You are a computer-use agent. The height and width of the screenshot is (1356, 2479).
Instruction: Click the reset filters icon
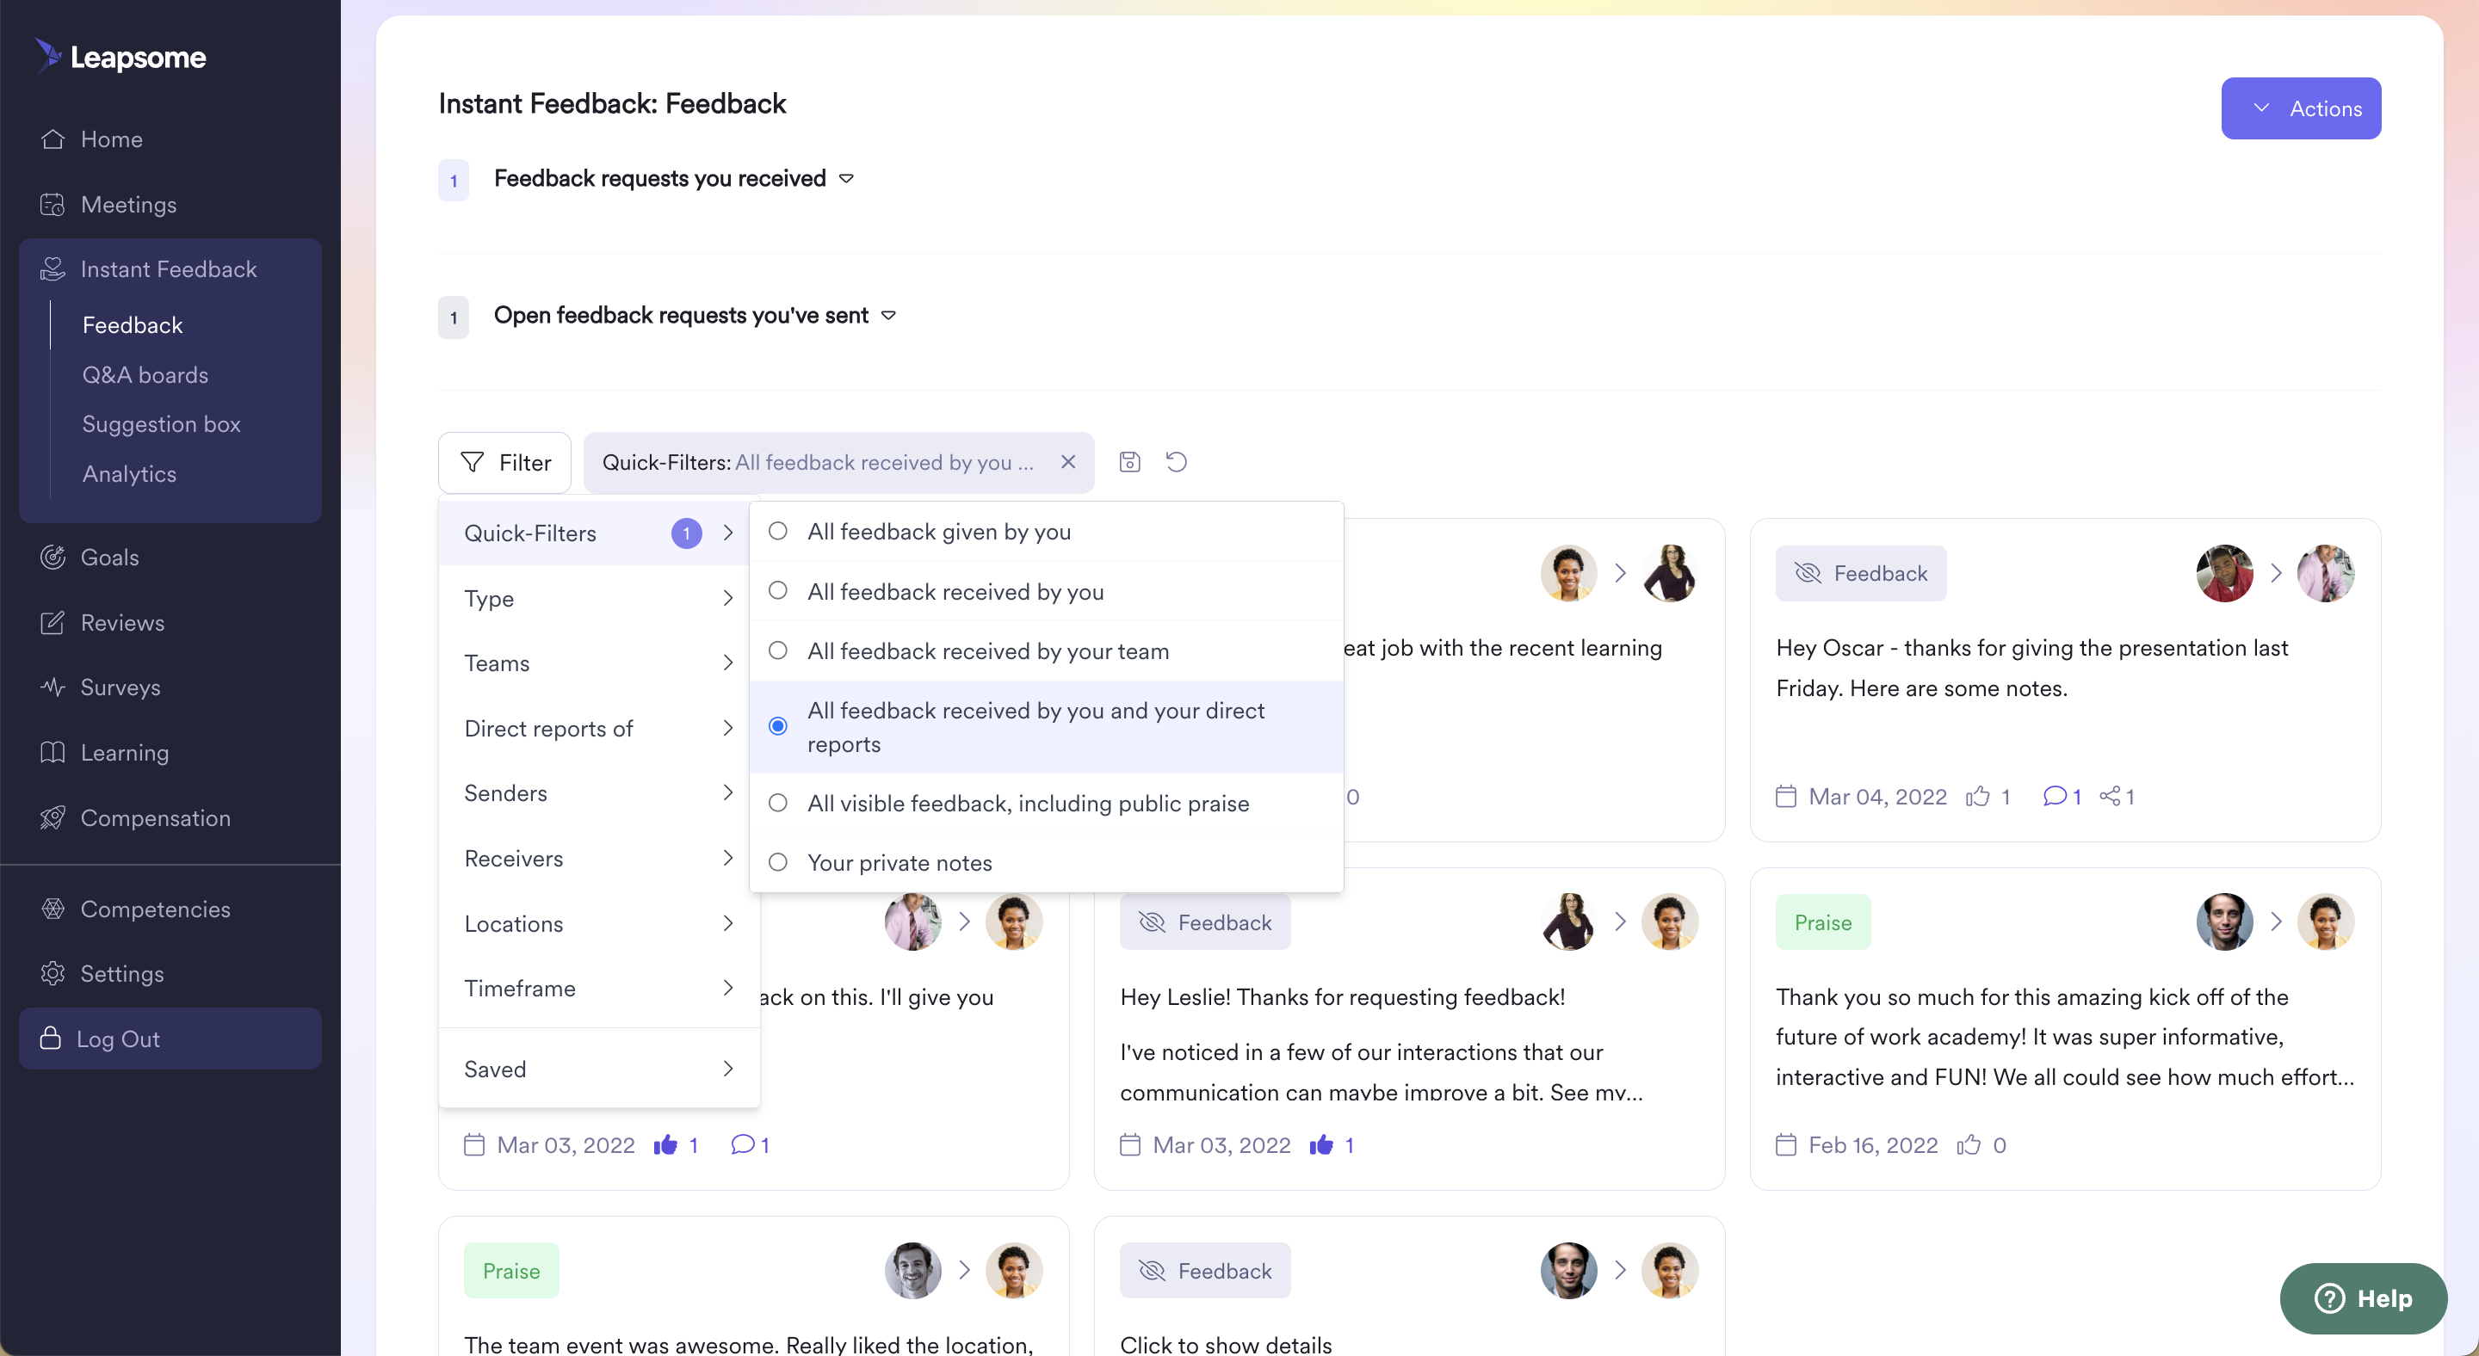point(1177,462)
